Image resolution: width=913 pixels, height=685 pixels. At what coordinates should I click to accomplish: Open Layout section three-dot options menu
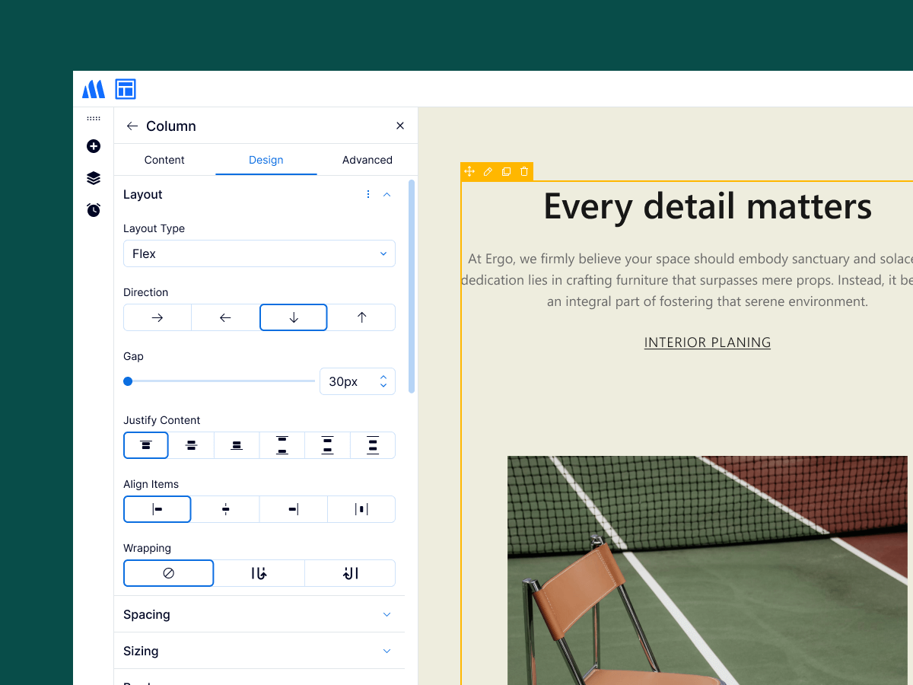click(368, 195)
